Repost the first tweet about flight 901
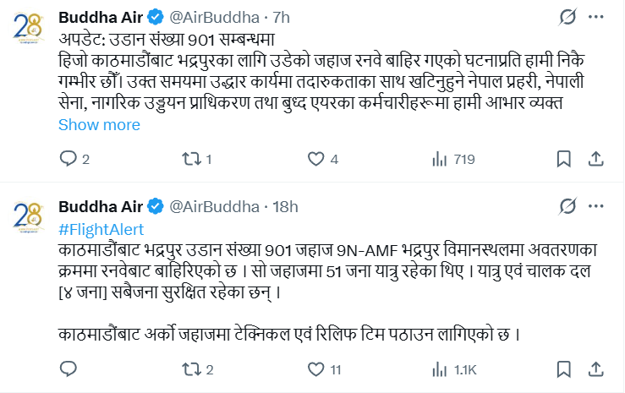 tap(190, 159)
